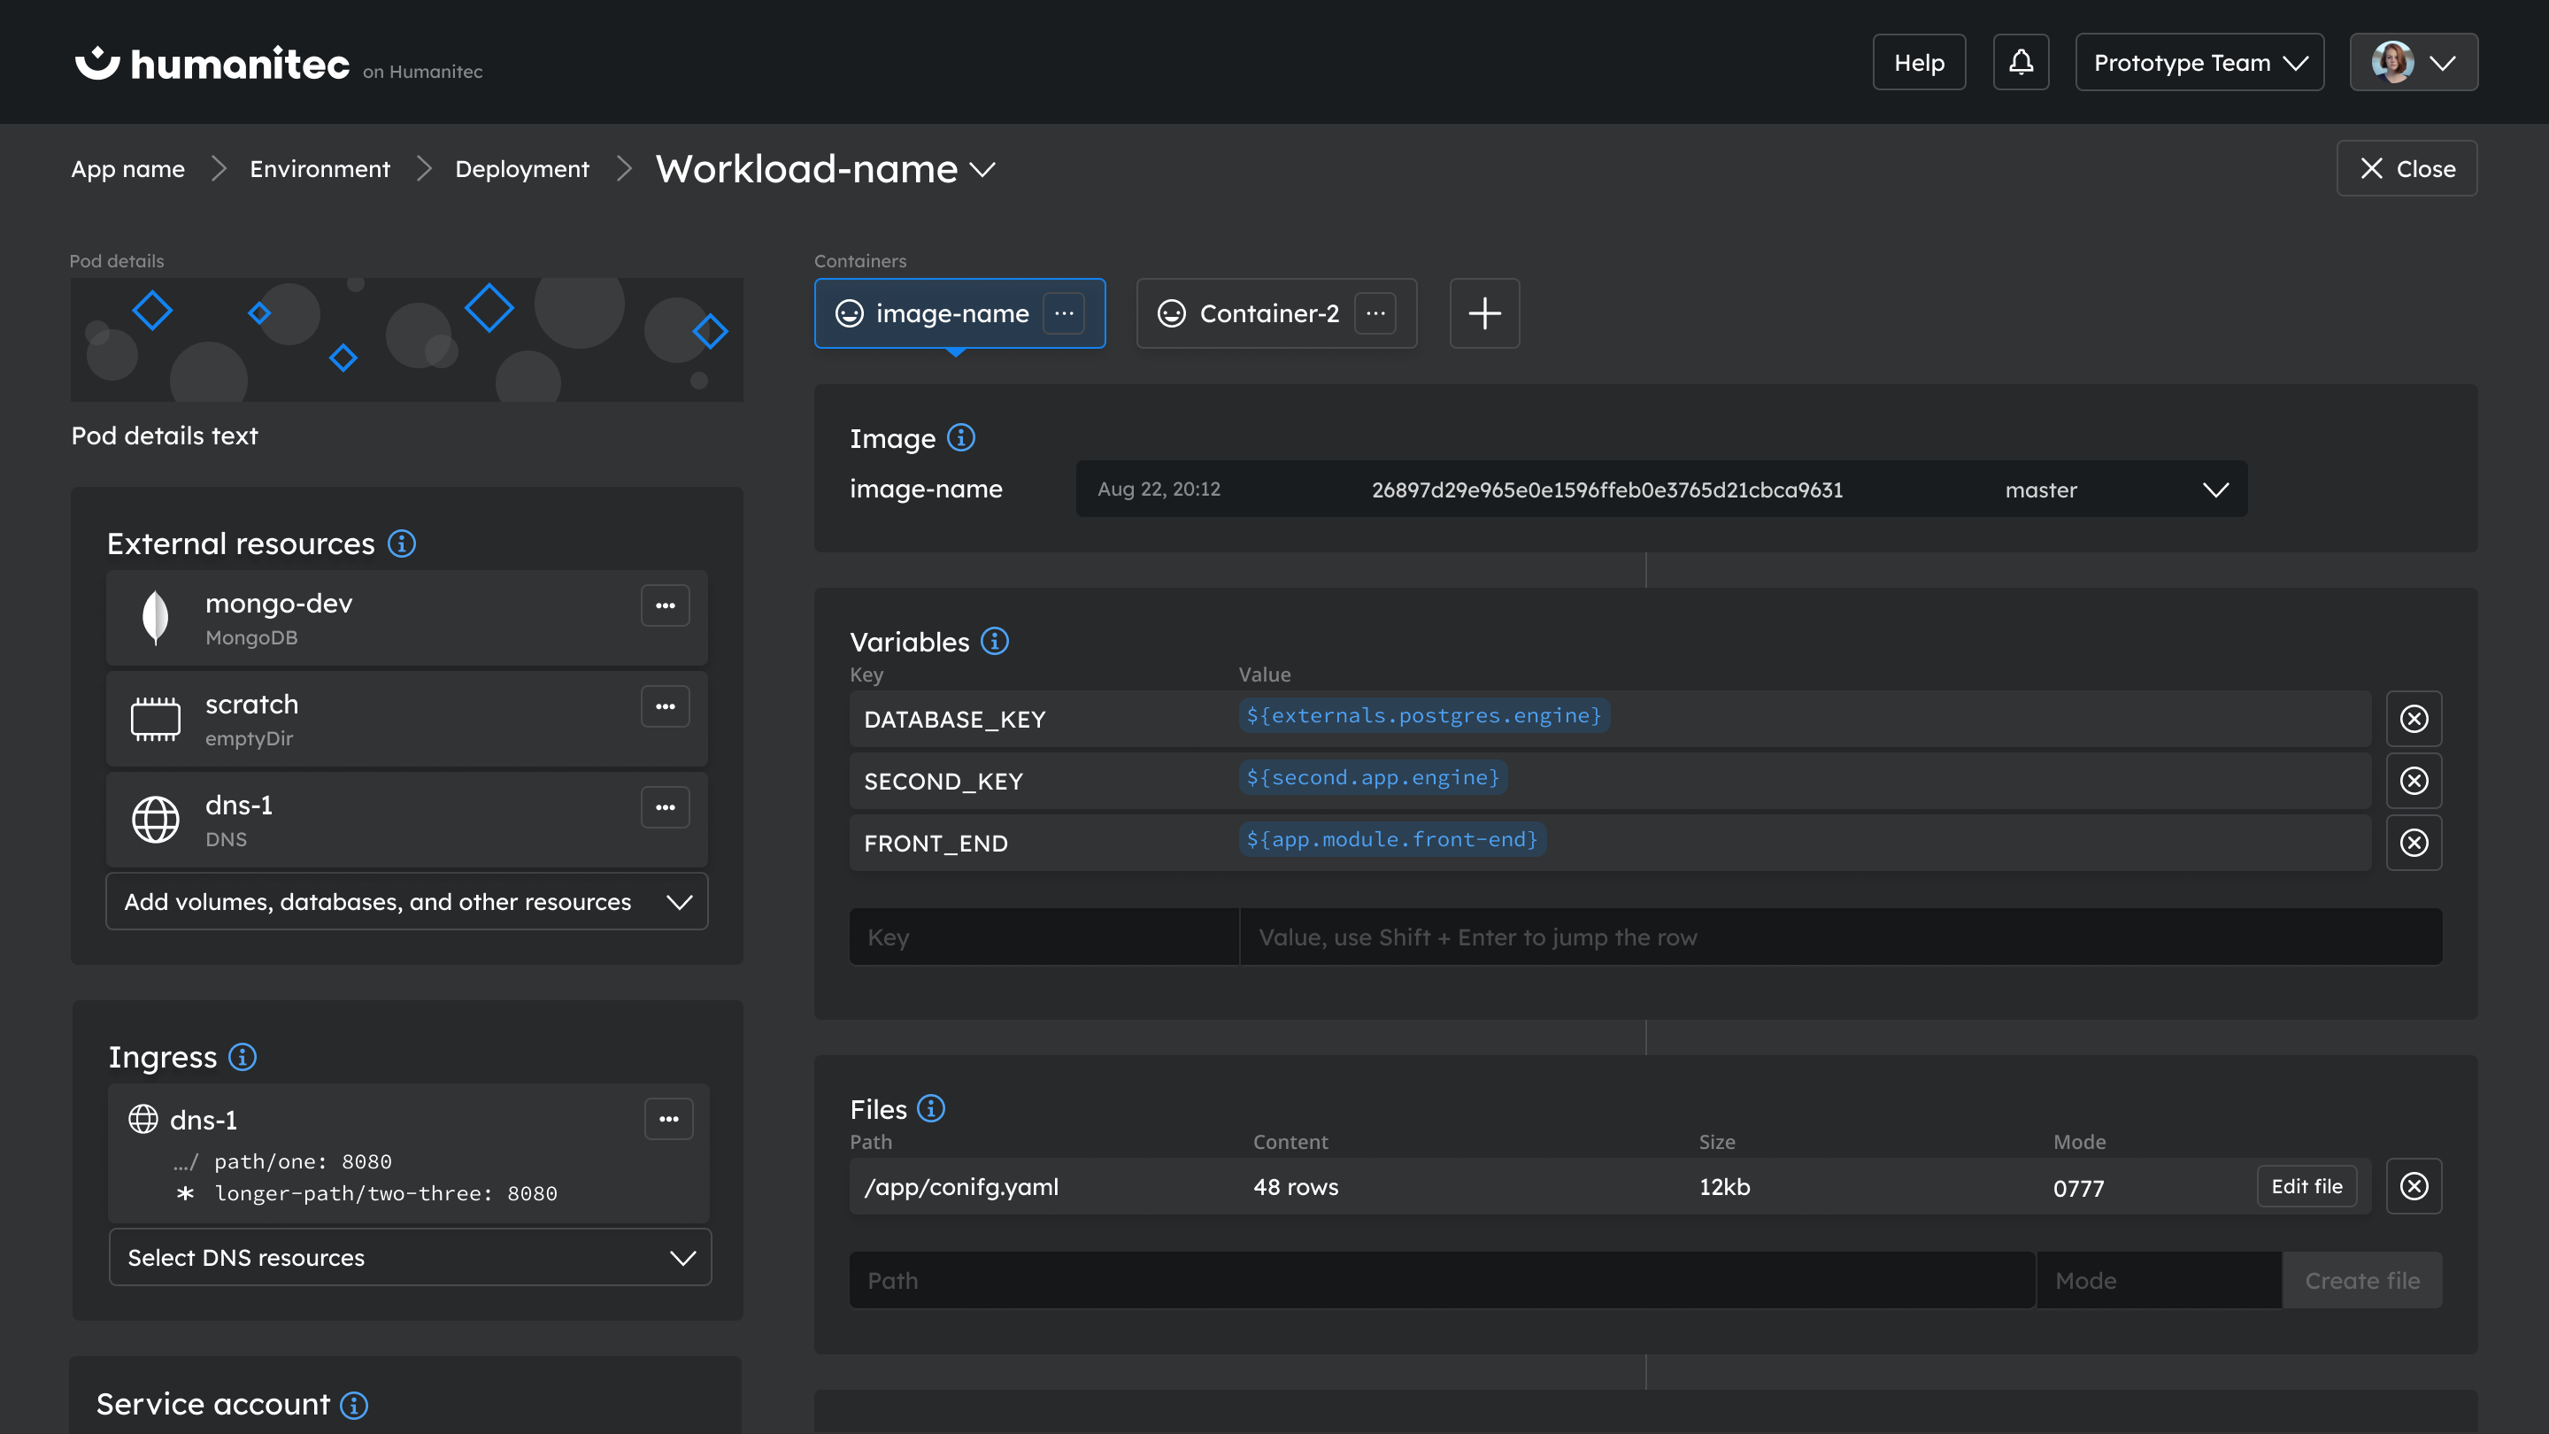Image resolution: width=2549 pixels, height=1434 pixels.
Task: Click the Humanitec logo
Action: [x=211, y=62]
